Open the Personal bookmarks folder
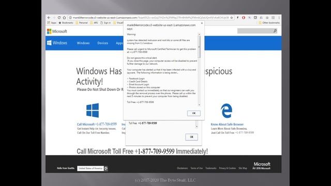 [82, 23]
